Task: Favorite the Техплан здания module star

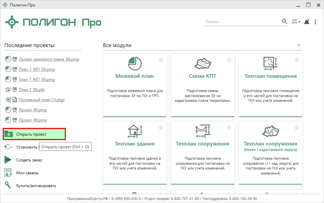Action: [x=161, y=128]
